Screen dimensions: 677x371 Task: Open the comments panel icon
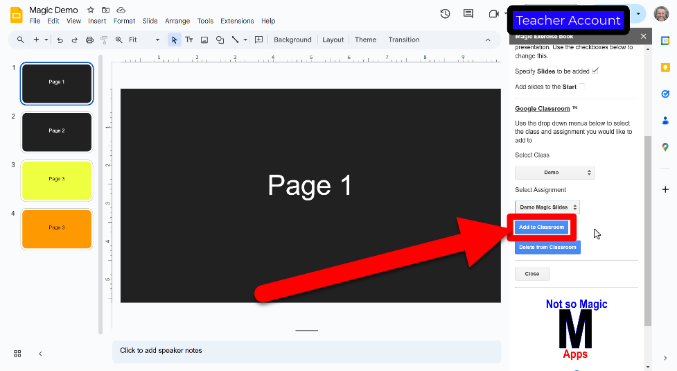click(x=468, y=14)
